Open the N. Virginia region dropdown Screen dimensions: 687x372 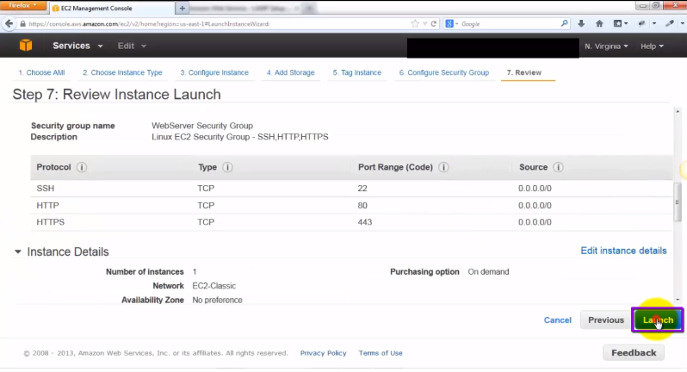click(606, 46)
